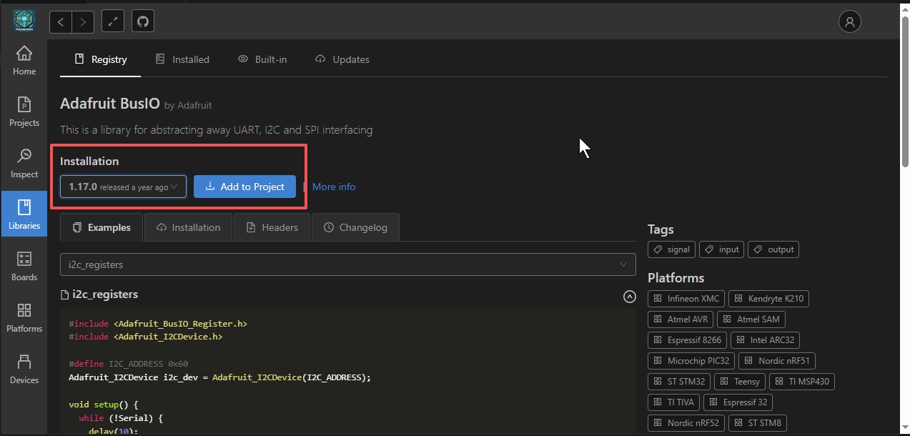910x436 pixels.
Task: Collapse the i2c_registers example with circle chevron
Action: pos(629,296)
